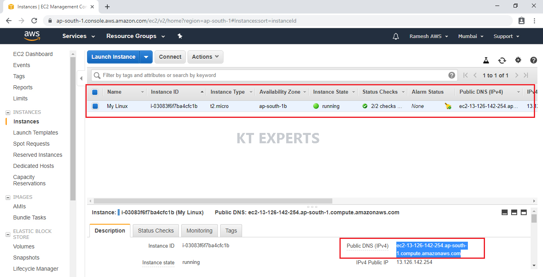Maximize the details pane layout icon
The height and width of the screenshot is (277, 543).
[524, 213]
